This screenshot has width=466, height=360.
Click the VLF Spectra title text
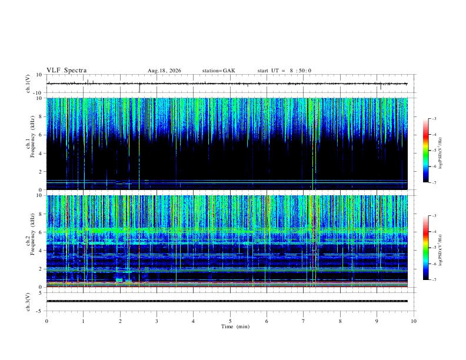(x=66, y=71)
